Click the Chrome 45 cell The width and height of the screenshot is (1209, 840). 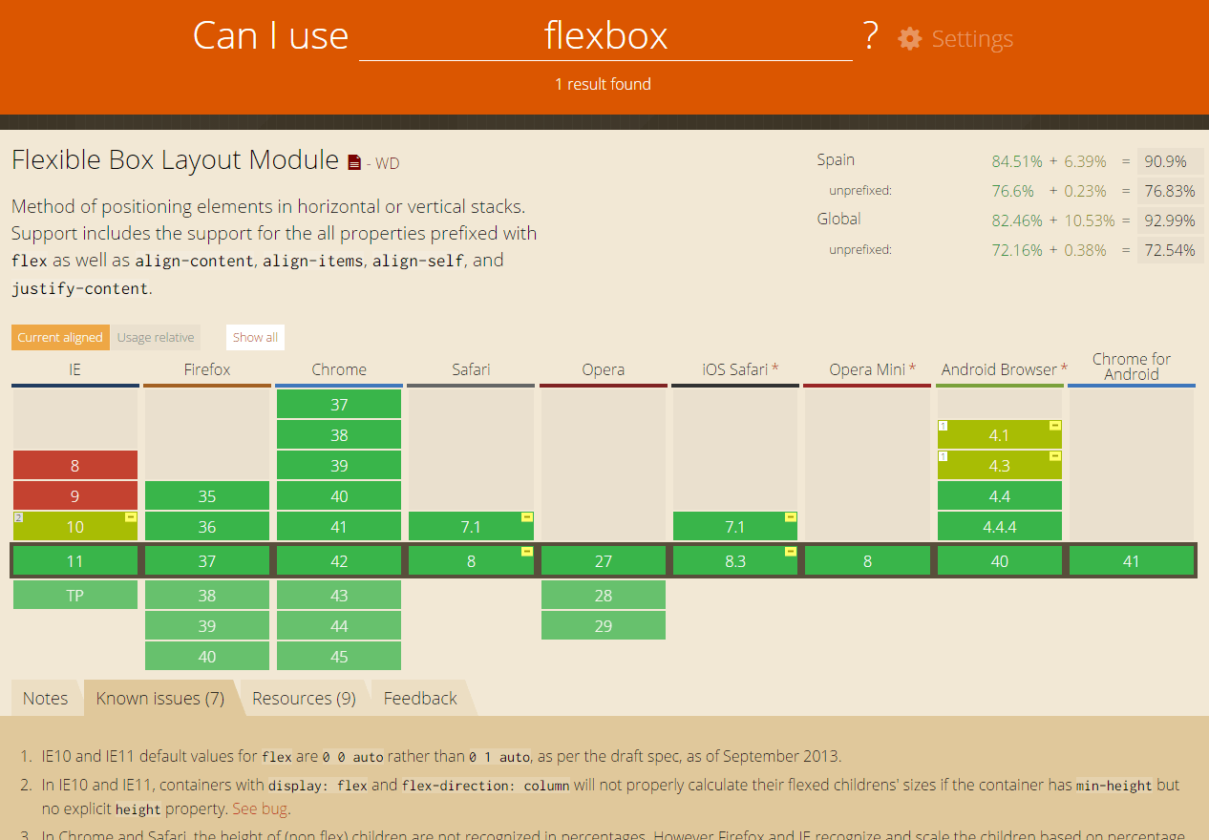tap(339, 656)
